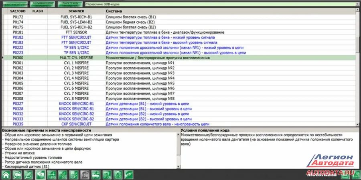361x180 pixels.
Task: Open the END diagram icon in toolbar
Action: coord(52,174)
